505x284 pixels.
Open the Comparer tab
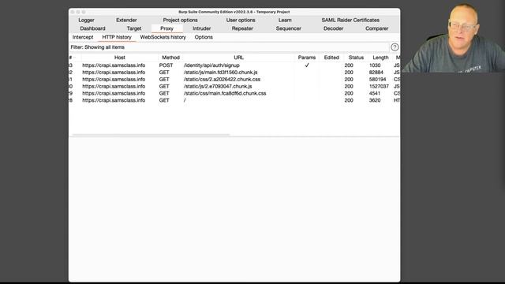point(377,28)
